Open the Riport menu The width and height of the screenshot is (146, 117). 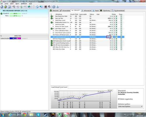tap(17, 4)
